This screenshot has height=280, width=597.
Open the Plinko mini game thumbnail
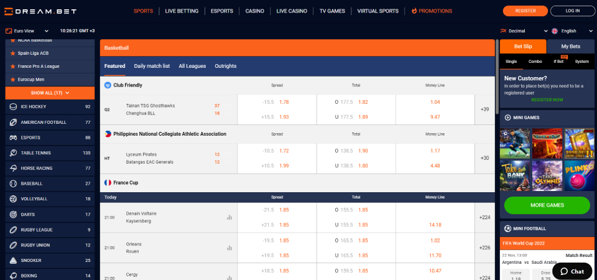tap(579, 175)
